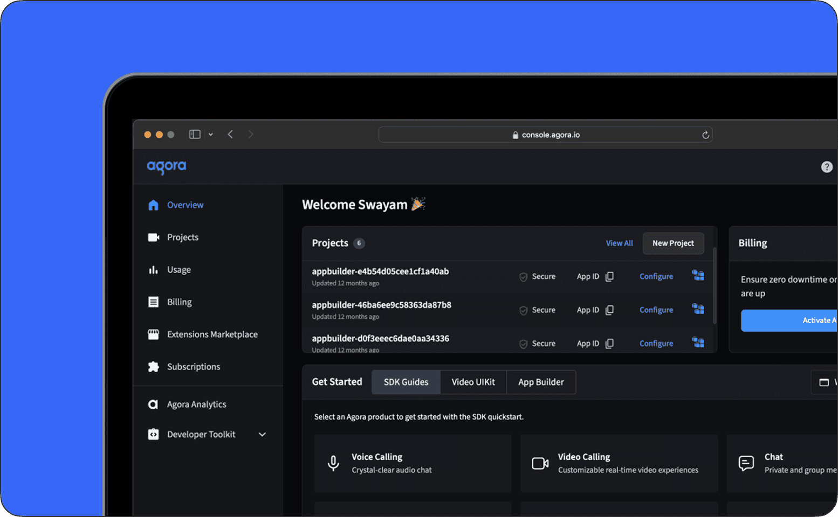The width and height of the screenshot is (838, 517).
Task: Click blue blocks icon for appbuilder-d0f3eeec6dae0aa34336
Action: click(x=698, y=343)
